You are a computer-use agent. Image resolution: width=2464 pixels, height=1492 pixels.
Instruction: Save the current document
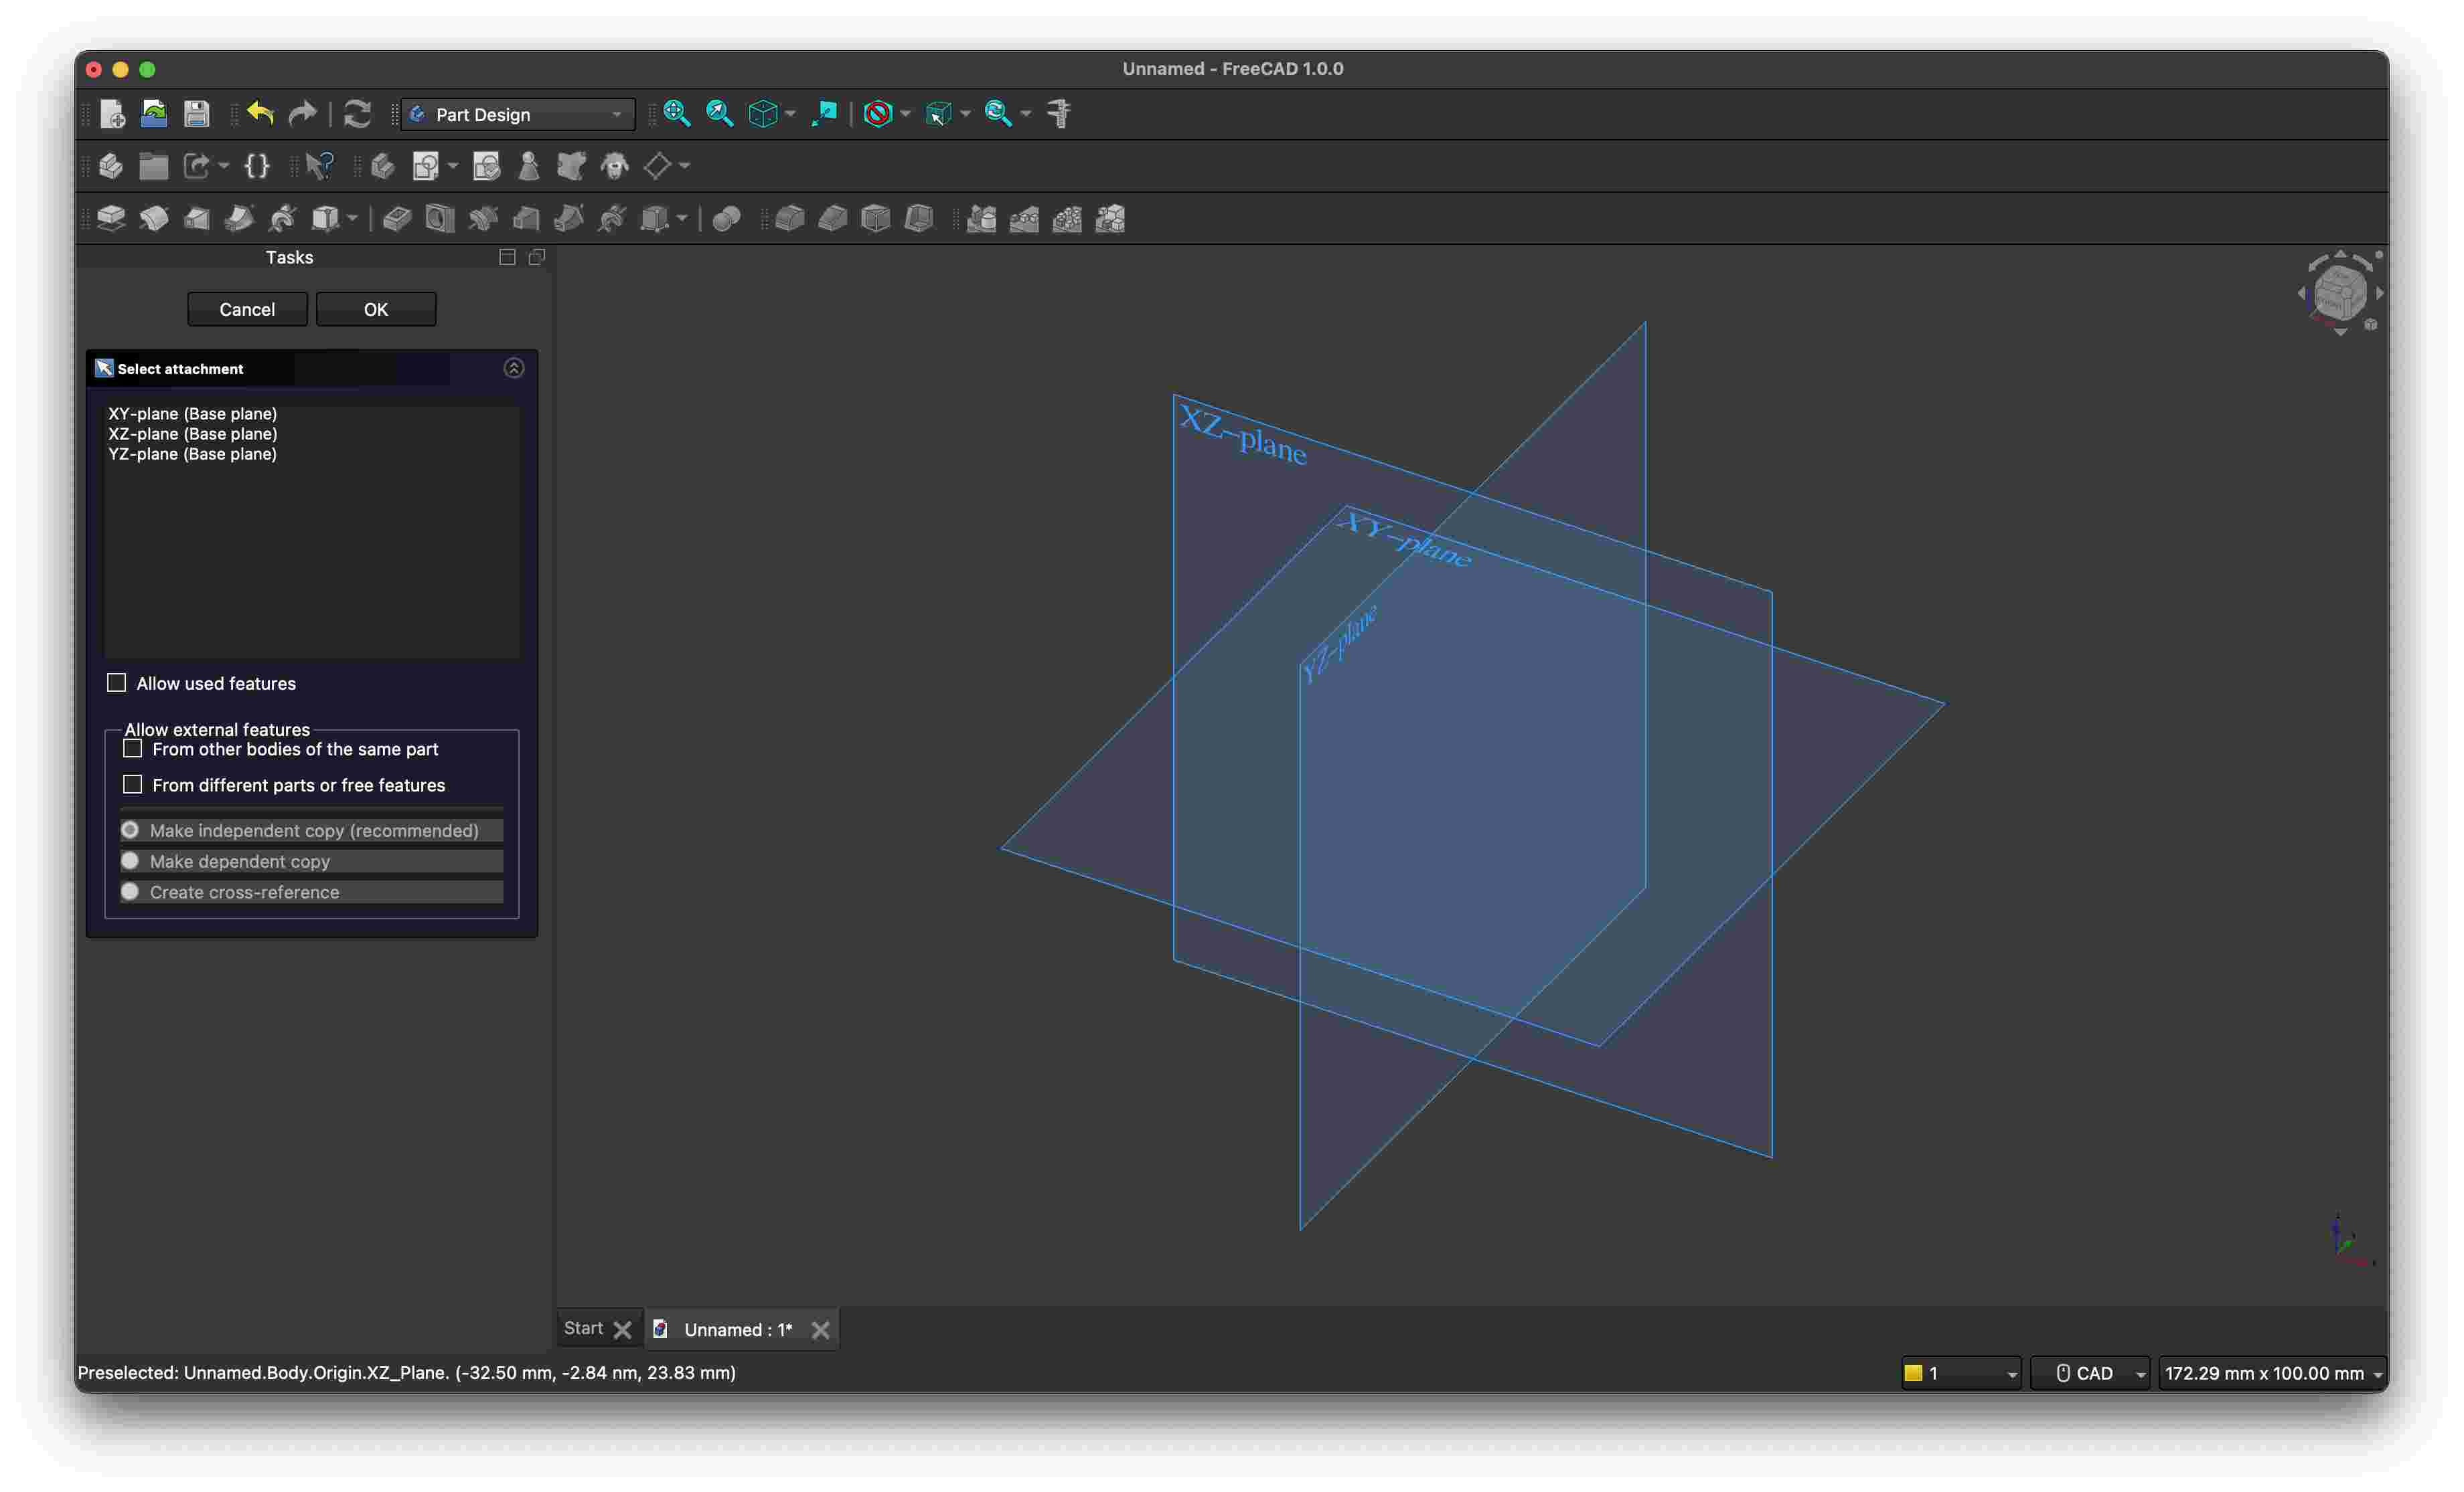196,114
